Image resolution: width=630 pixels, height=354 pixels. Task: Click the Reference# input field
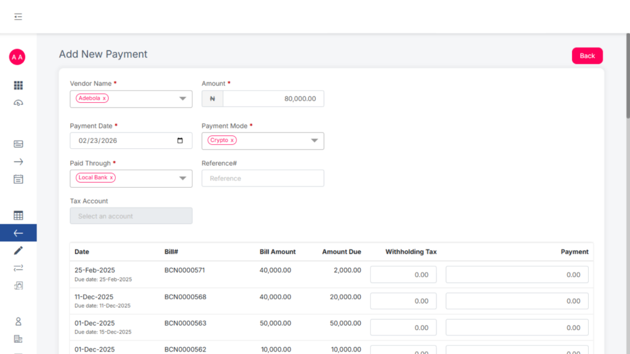pyautogui.click(x=263, y=179)
